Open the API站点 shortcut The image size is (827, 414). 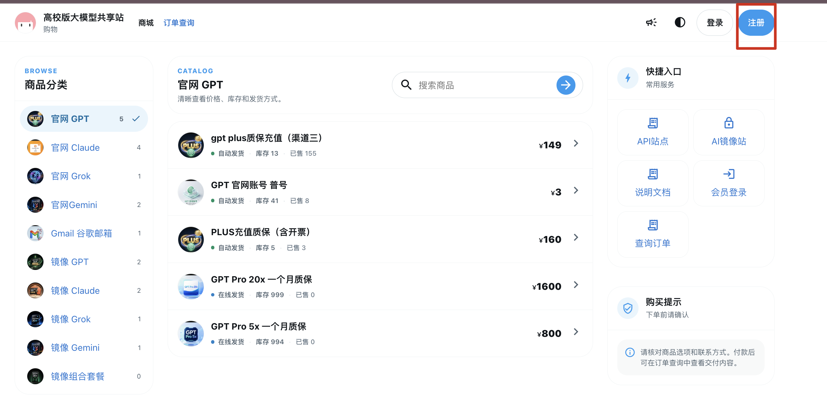click(x=653, y=132)
